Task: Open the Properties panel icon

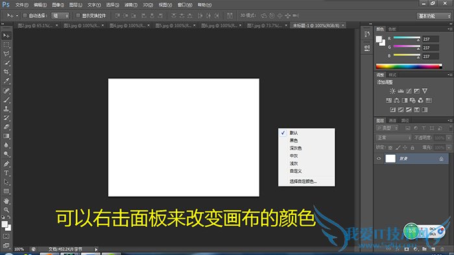Action: [367, 48]
